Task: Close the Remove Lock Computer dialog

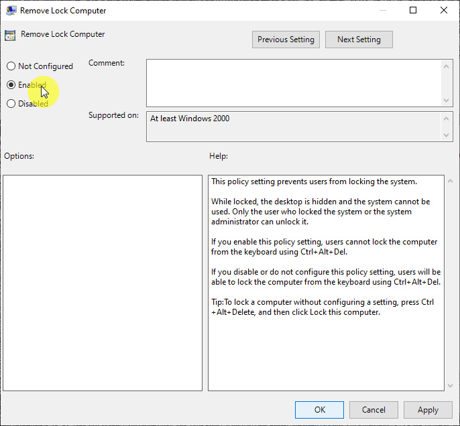Action: click(x=443, y=11)
